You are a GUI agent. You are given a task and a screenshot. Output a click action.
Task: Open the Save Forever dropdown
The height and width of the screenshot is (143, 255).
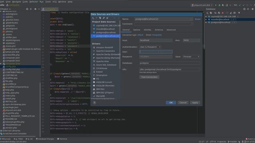[191, 56]
